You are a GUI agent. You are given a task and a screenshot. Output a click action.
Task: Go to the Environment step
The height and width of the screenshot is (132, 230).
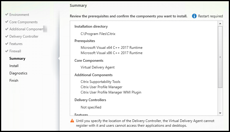point(19,15)
